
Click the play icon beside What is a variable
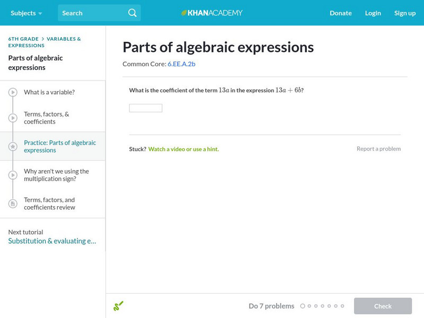click(13, 92)
